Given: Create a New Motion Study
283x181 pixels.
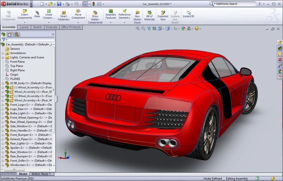Looking at the screenshot, I should click(x=137, y=17).
